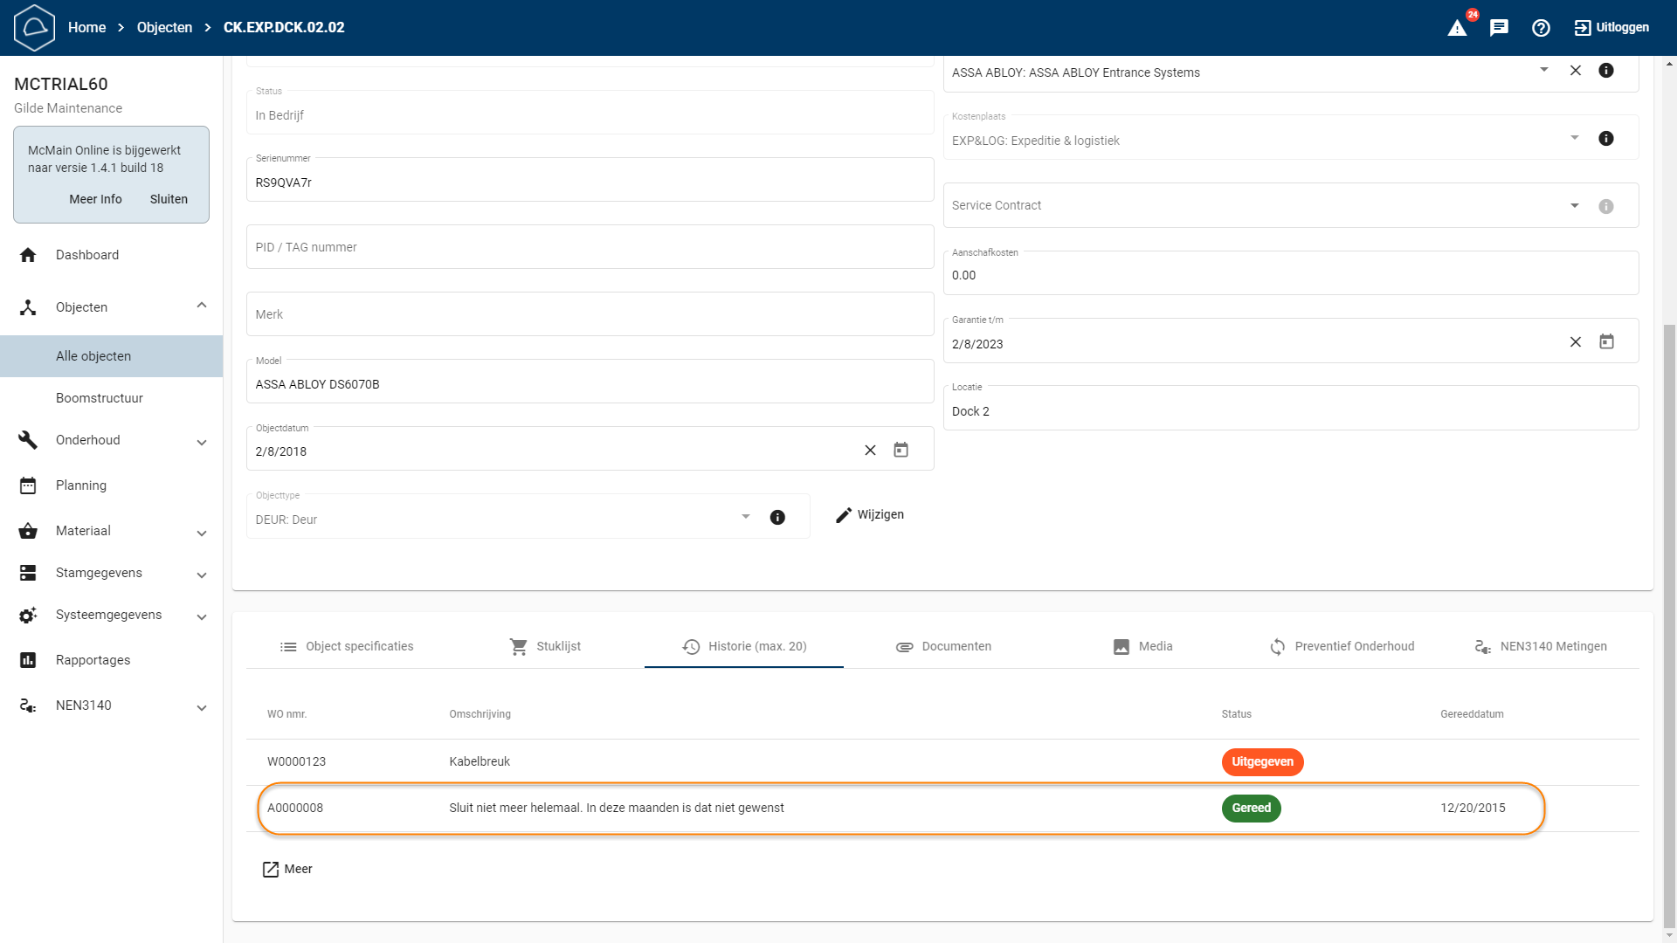Show info for Objecttype DEUR field
The width and height of the screenshot is (1677, 943).
pyautogui.click(x=777, y=518)
